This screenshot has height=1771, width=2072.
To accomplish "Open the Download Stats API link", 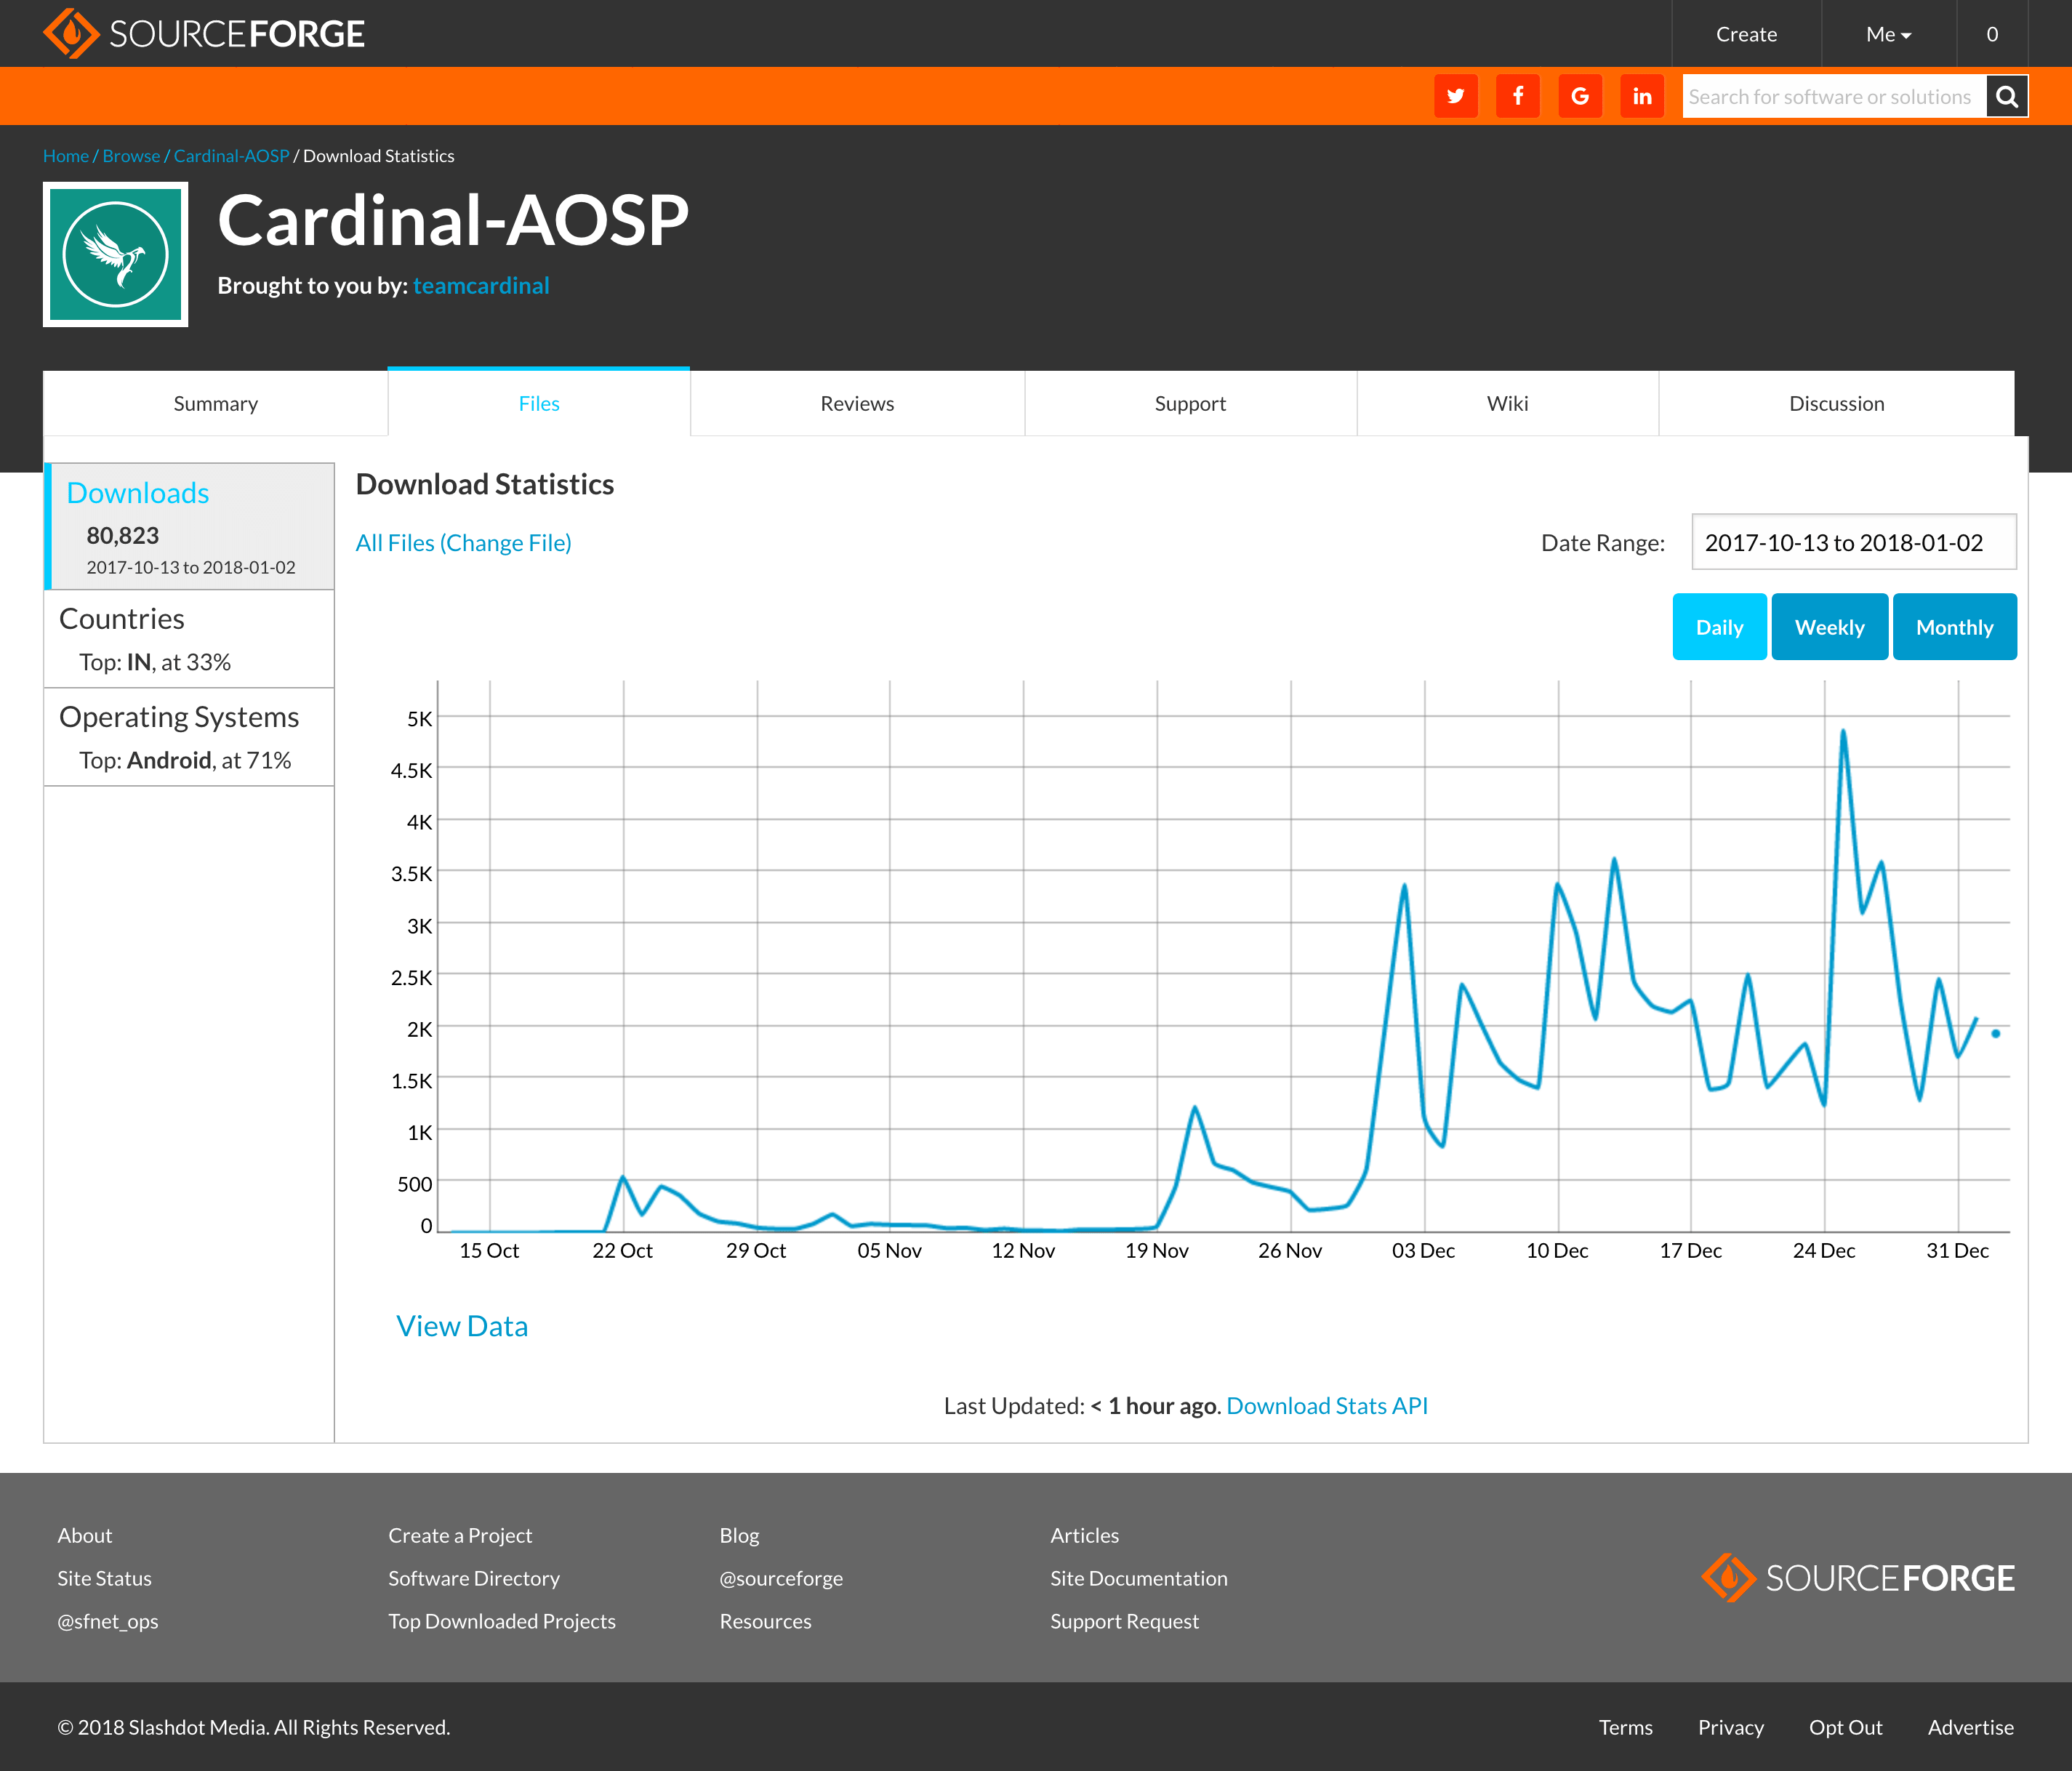I will click(x=1326, y=1406).
